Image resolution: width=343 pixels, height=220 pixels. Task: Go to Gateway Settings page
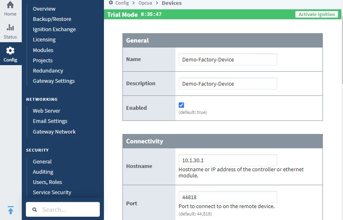(53, 81)
